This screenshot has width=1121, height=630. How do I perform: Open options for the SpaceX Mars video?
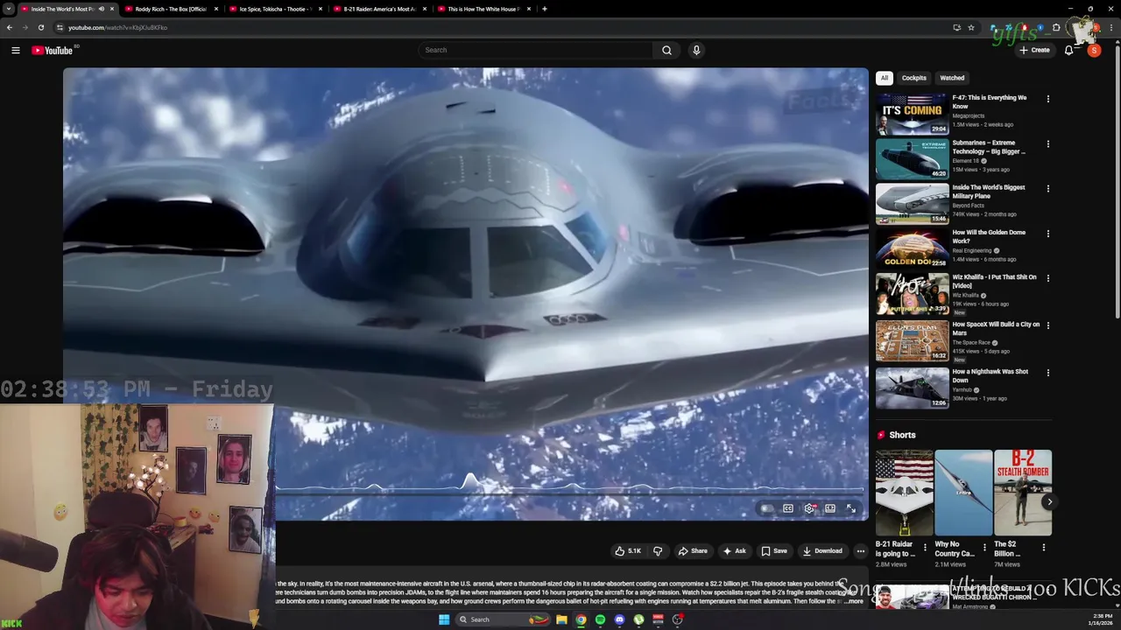click(1047, 325)
